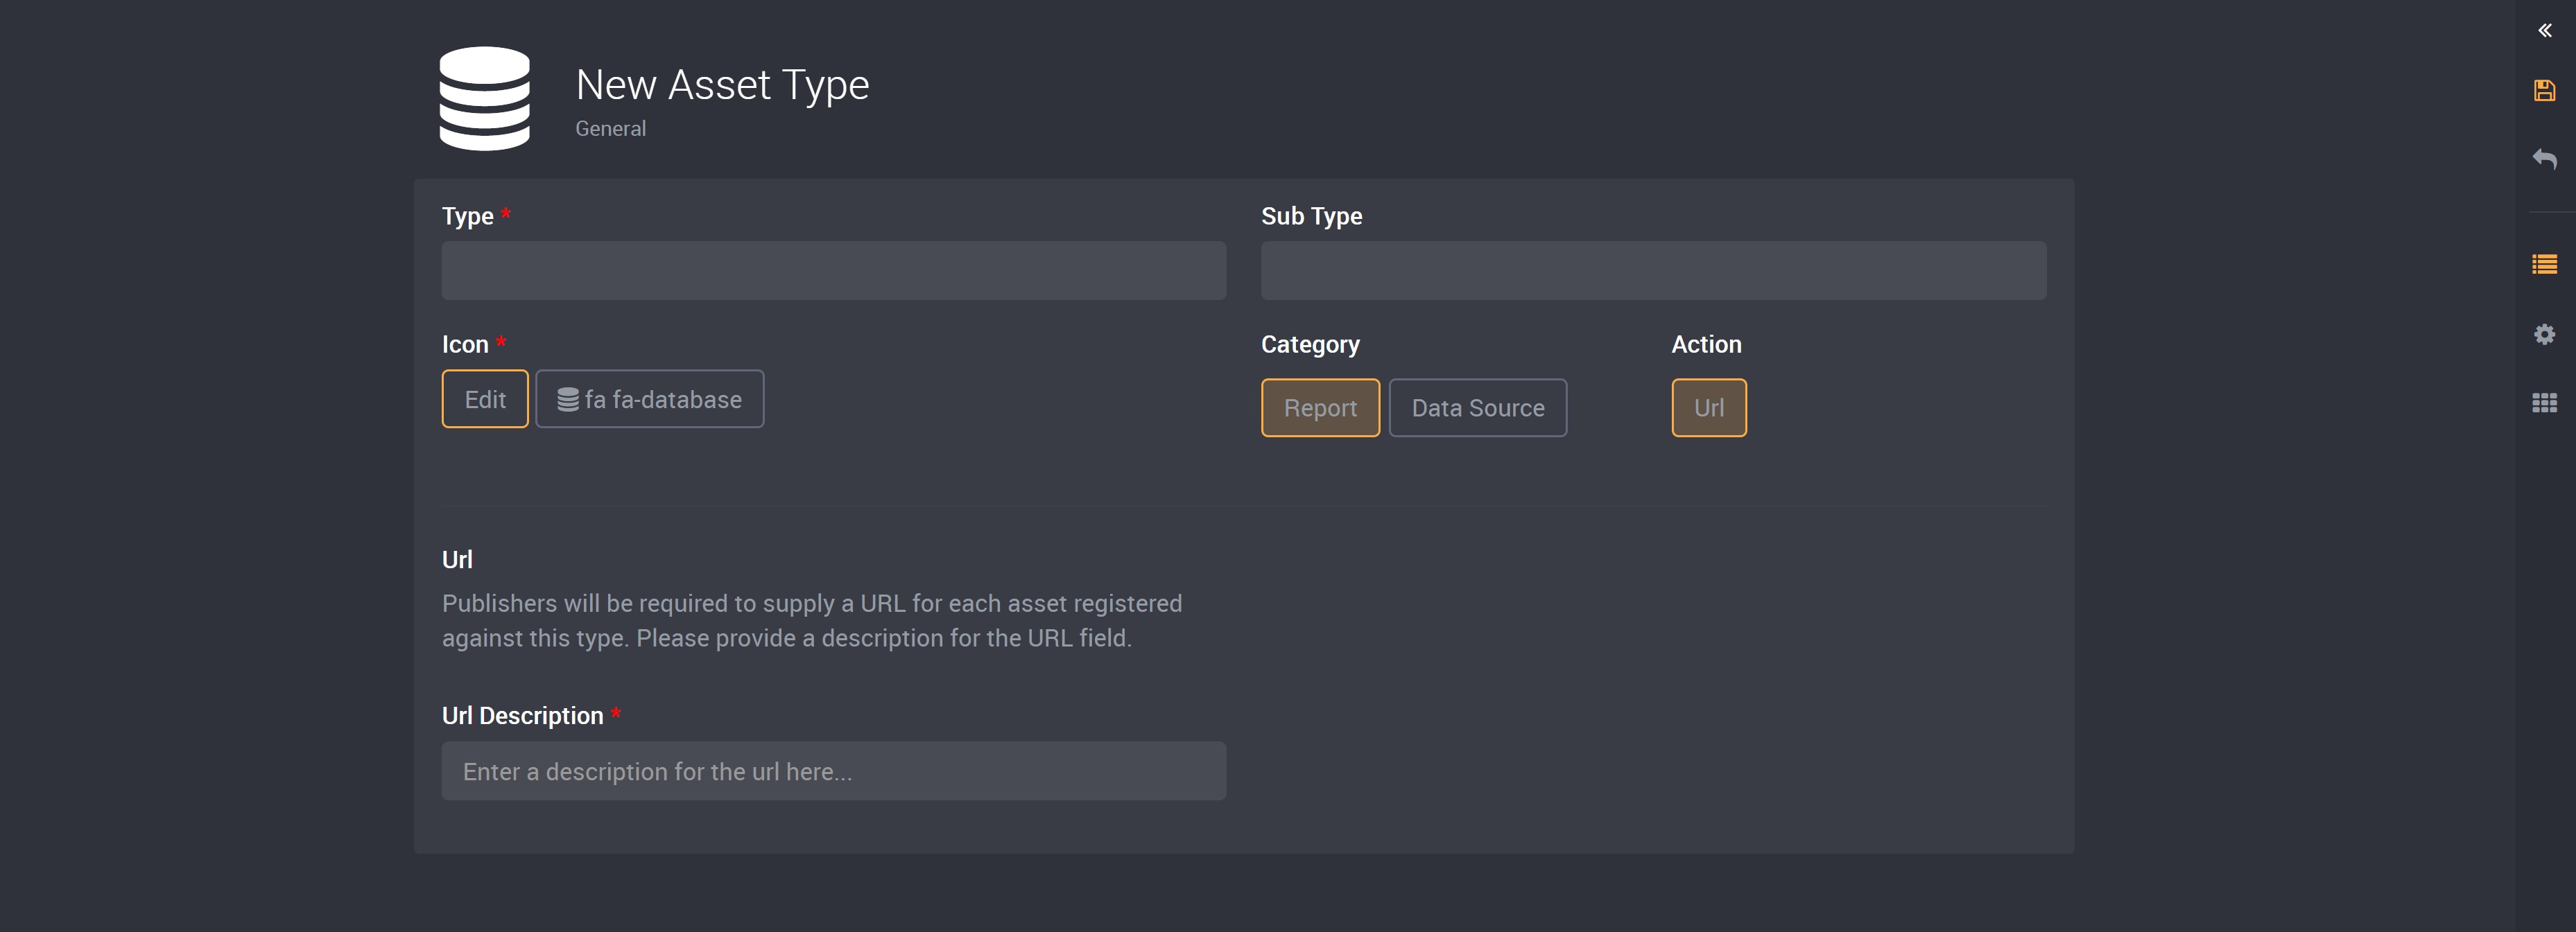This screenshot has width=2576, height=932.
Task: Collapse the right sidebar with double chevron
Action: click(x=2544, y=31)
